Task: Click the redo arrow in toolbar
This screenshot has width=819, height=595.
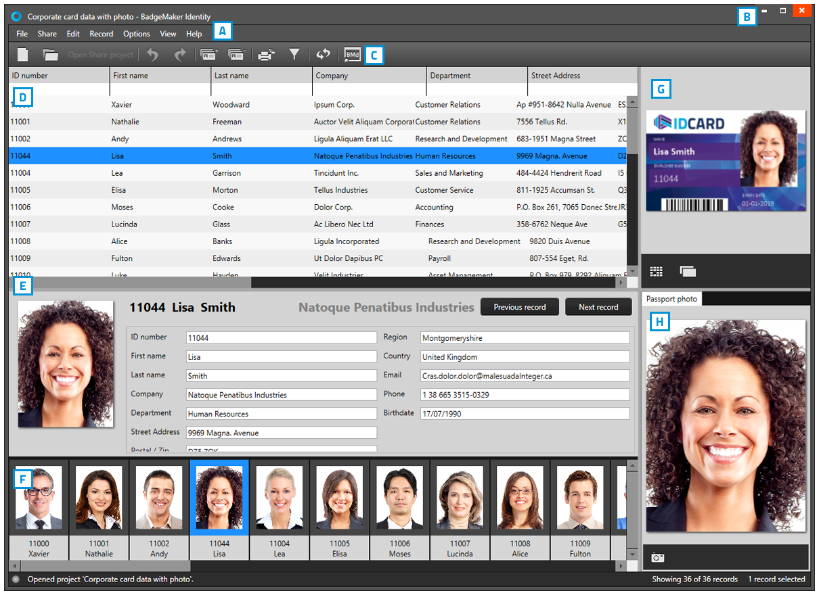Action: click(x=180, y=55)
